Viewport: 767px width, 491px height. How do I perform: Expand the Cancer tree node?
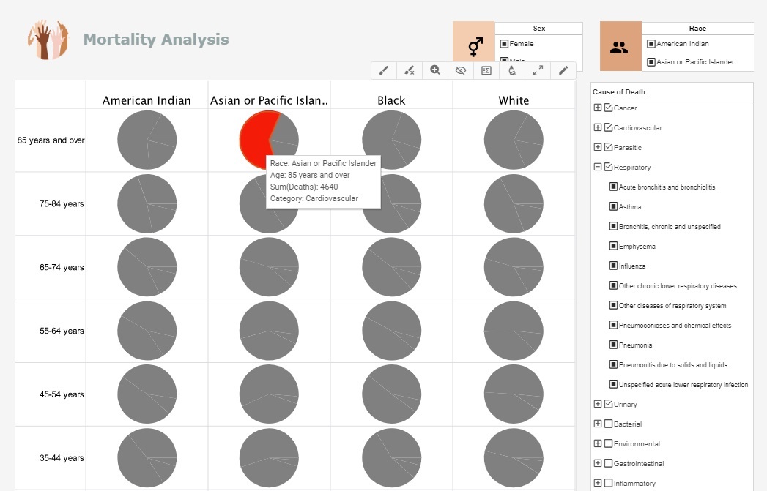597,108
